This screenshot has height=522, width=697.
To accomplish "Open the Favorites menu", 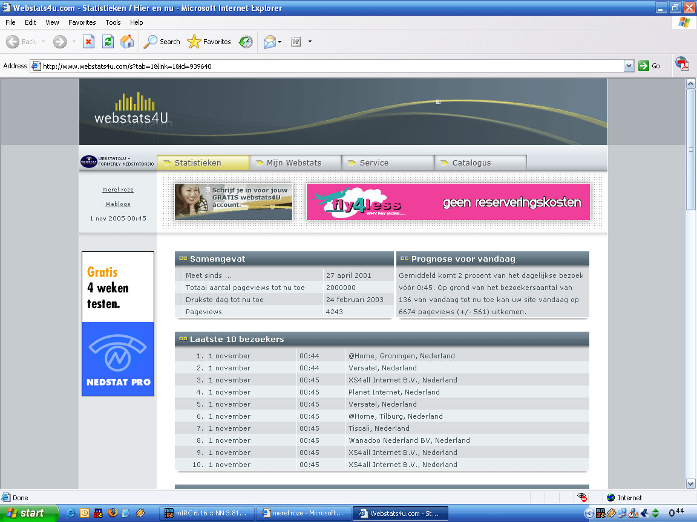I will pyautogui.click(x=82, y=22).
